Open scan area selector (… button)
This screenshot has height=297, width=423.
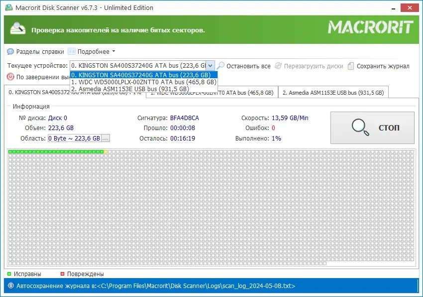105,139
